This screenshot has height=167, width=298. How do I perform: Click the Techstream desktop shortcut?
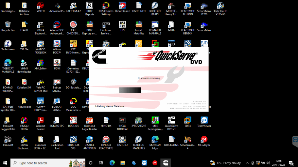[x=8, y=44]
